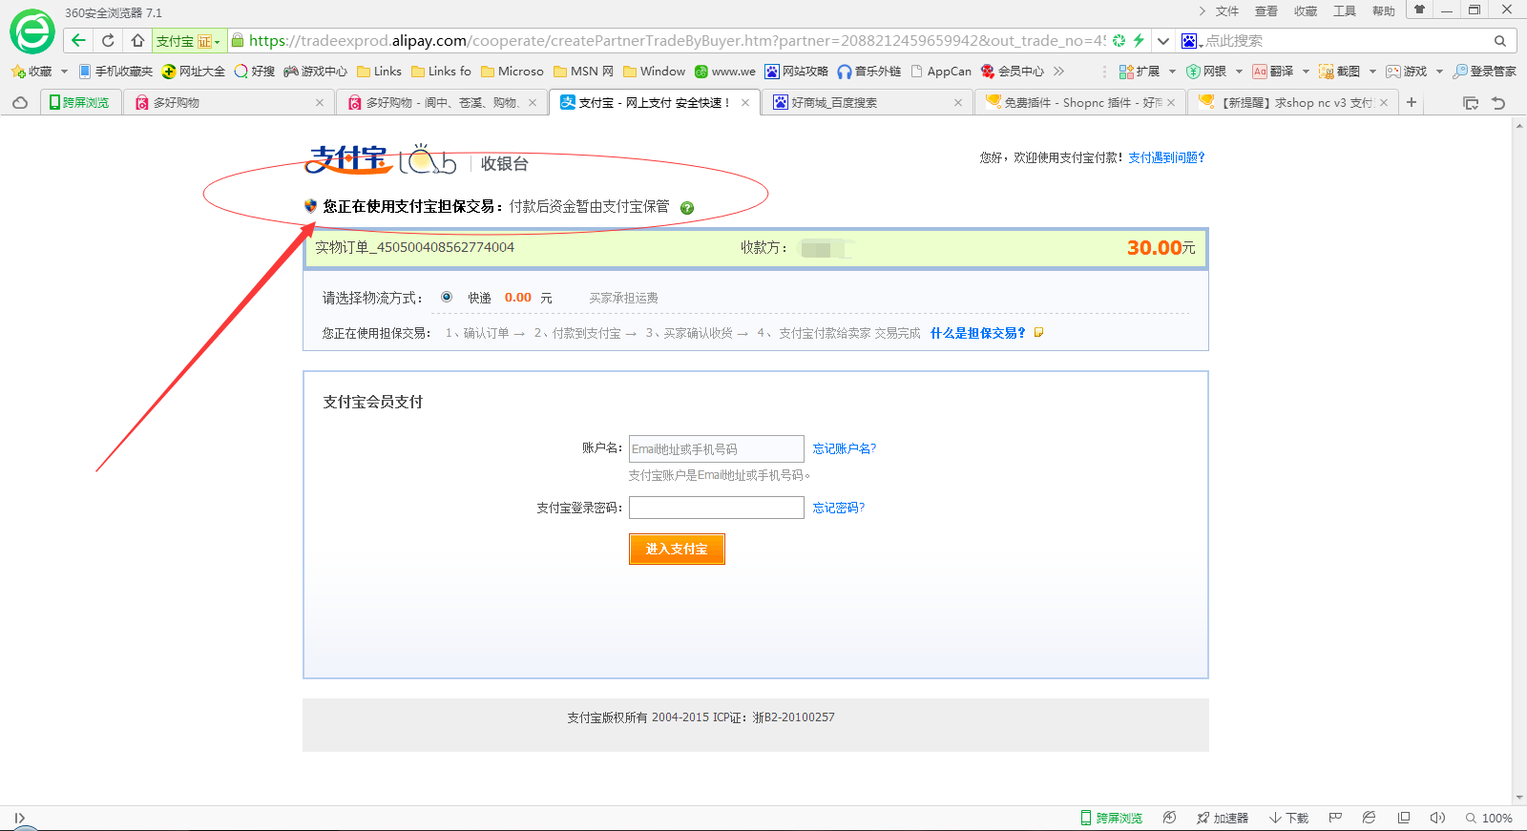Click the 点此搜索 search box

click(x=1346, y=41)
